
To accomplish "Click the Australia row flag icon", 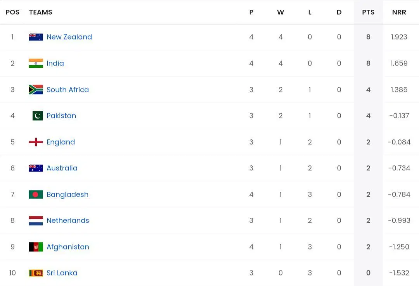I will point(36,168).
